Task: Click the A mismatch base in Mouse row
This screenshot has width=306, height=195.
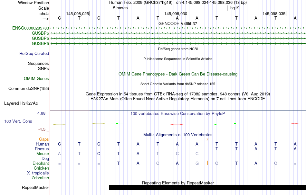Action: (59, 154)
